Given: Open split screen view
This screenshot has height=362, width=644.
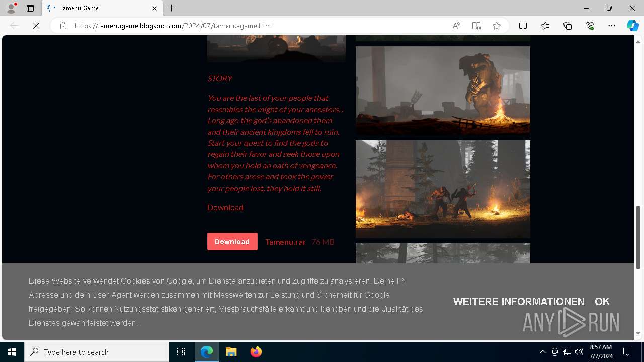Looking at the screenshot, I should [x=523, y=26].
